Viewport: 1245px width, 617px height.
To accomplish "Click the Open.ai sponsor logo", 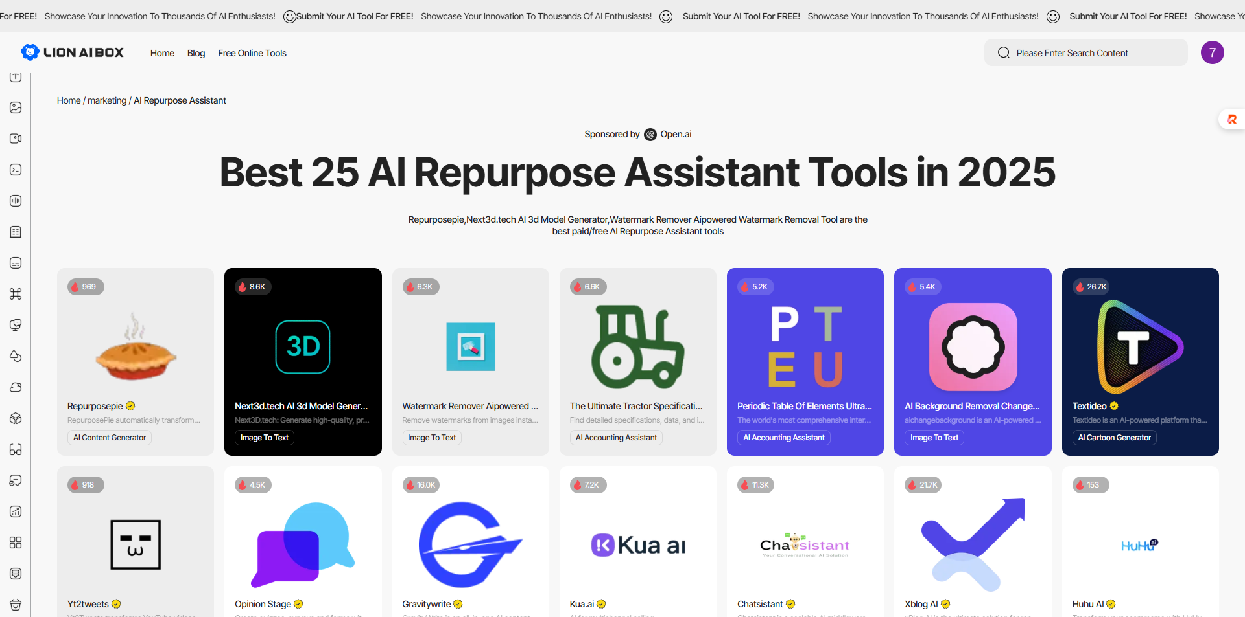I will [x=650, y=135].
